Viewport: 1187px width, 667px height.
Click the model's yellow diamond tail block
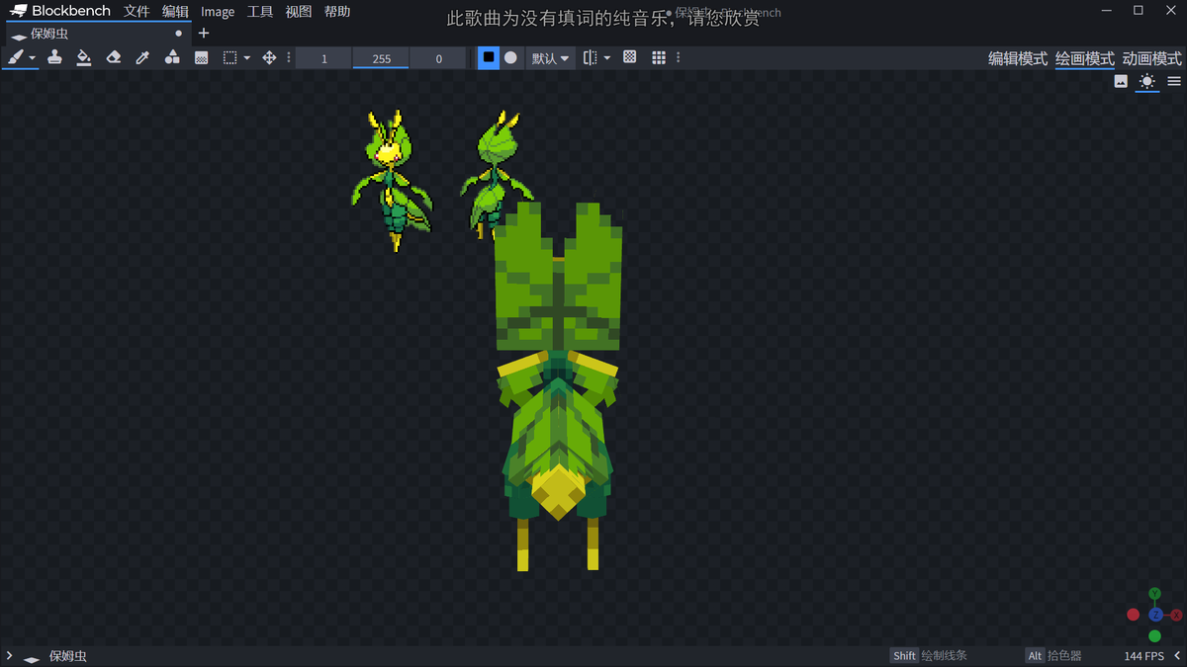point(558,491)
